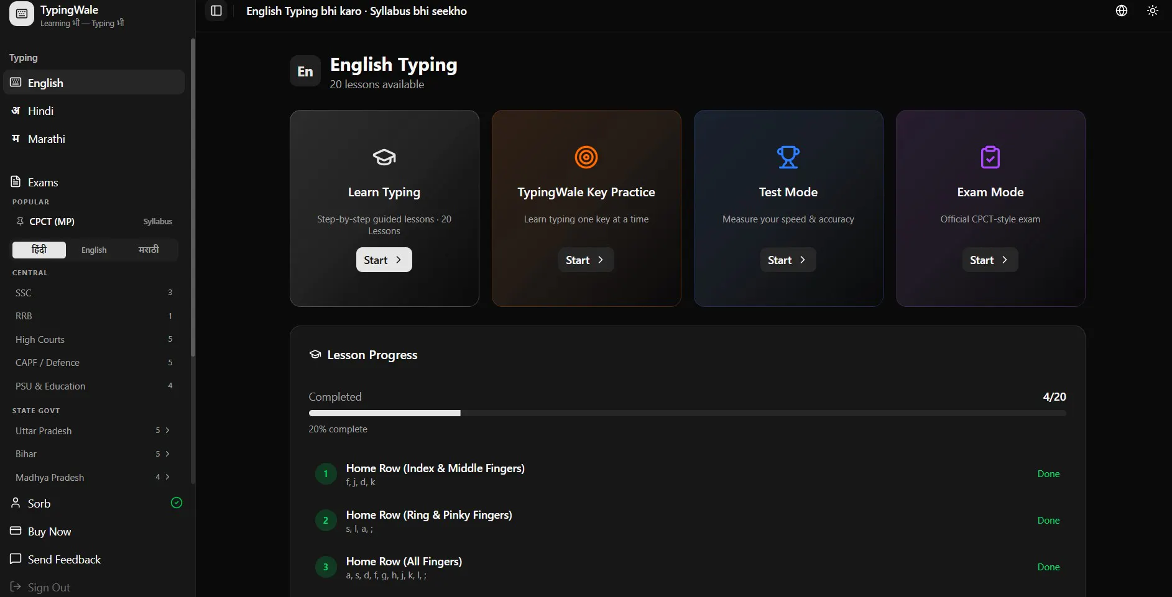Open the CAPF / Defence category

94,362
